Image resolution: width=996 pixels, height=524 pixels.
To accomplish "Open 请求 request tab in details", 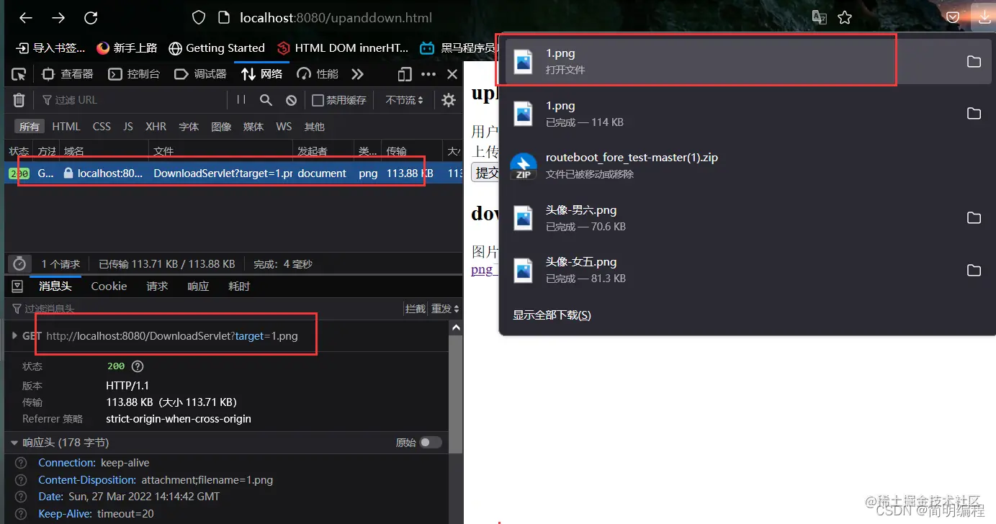I will (x=157, y=286).
